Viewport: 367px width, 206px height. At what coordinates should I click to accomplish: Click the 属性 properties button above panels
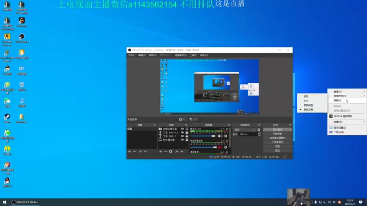click(183, 119)
